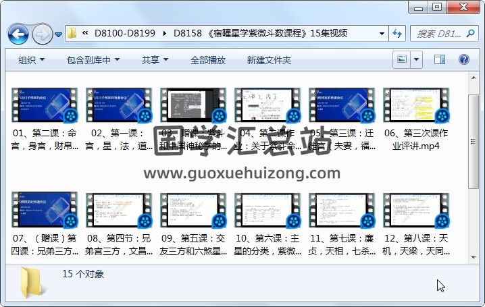Click the change view icon
Image resolution: width=485 pixels, height=307 pixels.
(x=401, y=59)
